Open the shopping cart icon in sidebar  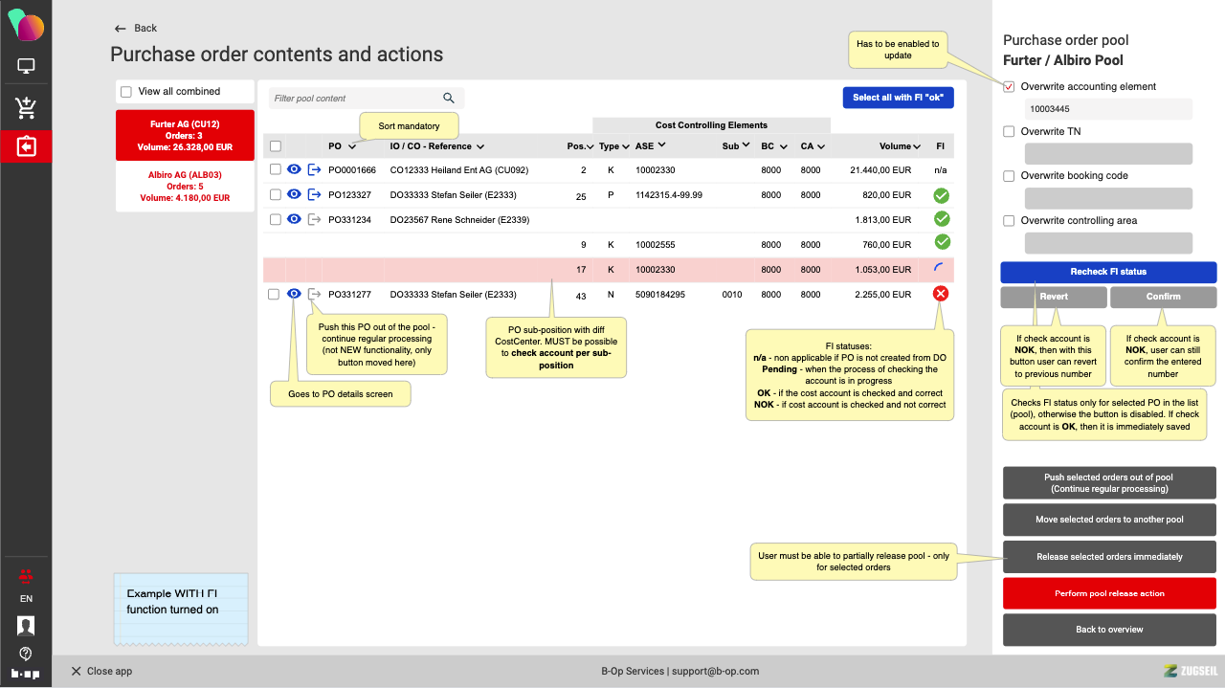[26, 107]
